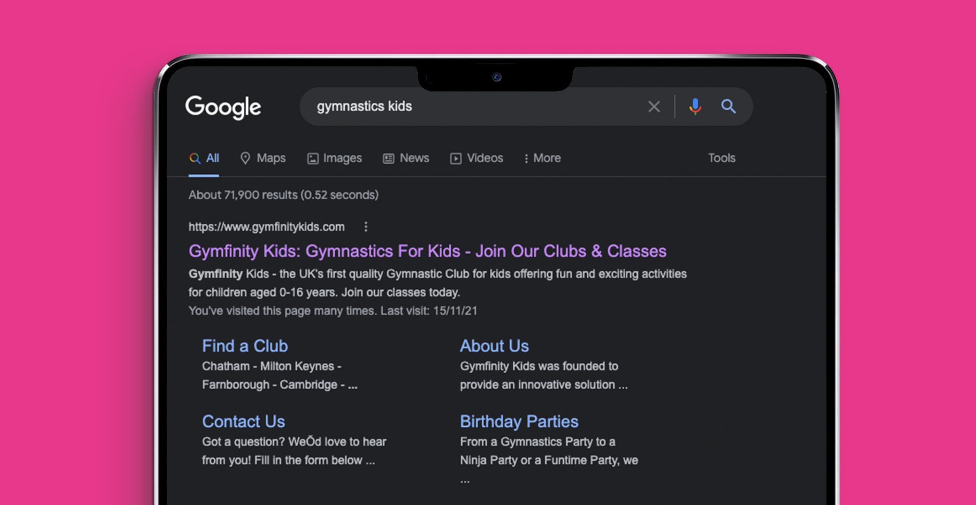Open the three-dot menu beside gymfinitykids.com URL
976x505 pixels.
366,227
